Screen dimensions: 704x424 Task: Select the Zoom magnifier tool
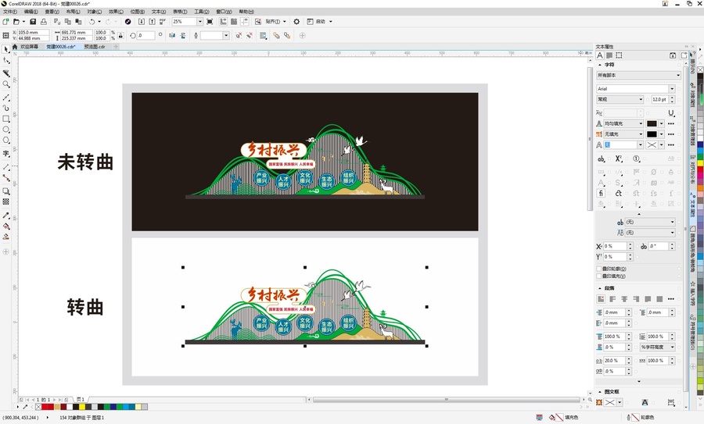pos(5,84)
